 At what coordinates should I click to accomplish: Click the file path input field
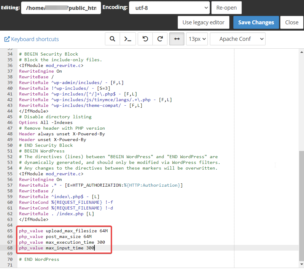[x=61, y=8]
